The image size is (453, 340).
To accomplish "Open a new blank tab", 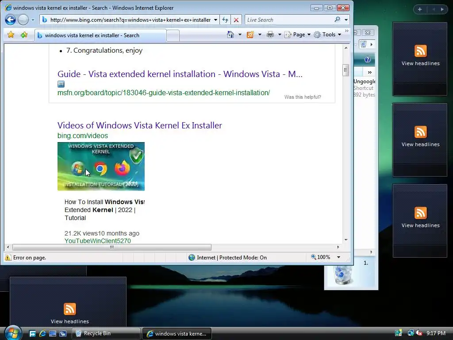I will coord(173,35).
